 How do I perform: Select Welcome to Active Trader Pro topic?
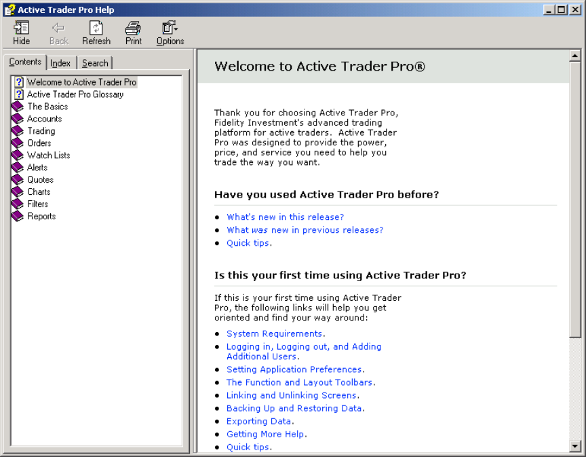(81, 82)
